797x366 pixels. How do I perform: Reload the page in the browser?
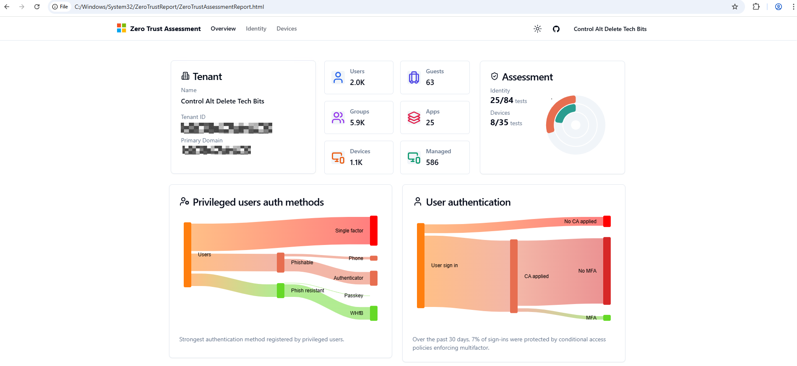point(37,7)
